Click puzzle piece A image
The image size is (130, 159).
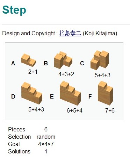coord(28,60)
